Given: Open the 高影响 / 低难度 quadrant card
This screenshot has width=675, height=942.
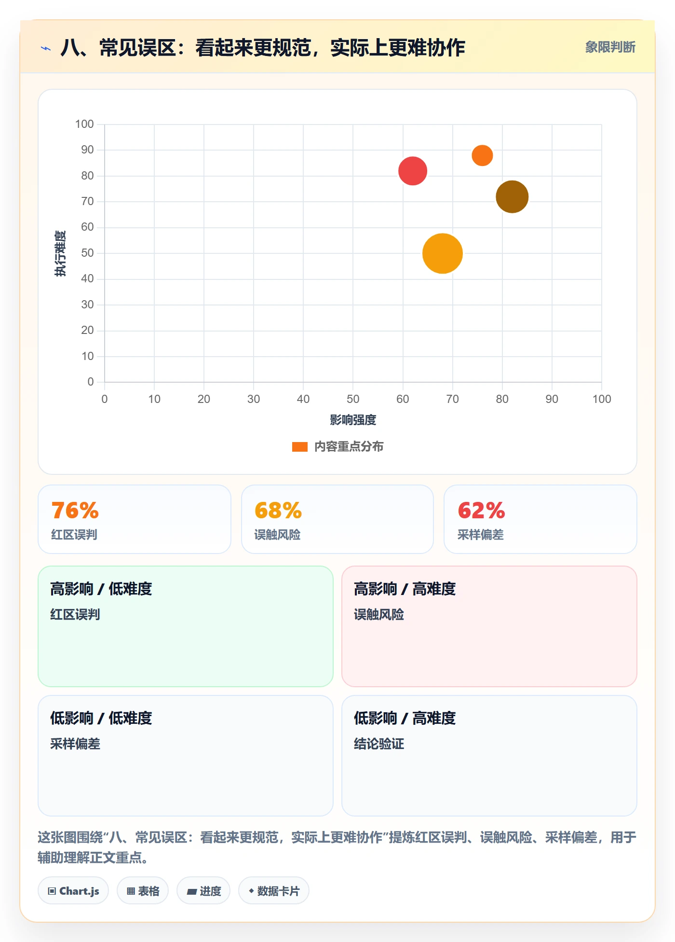Looking at the screenshot, I should [x=186, y=626].
